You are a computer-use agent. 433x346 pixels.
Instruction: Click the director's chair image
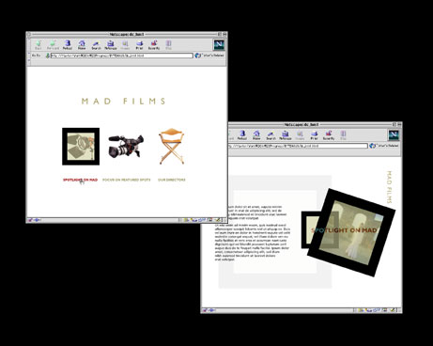click(x=172, y=146)
